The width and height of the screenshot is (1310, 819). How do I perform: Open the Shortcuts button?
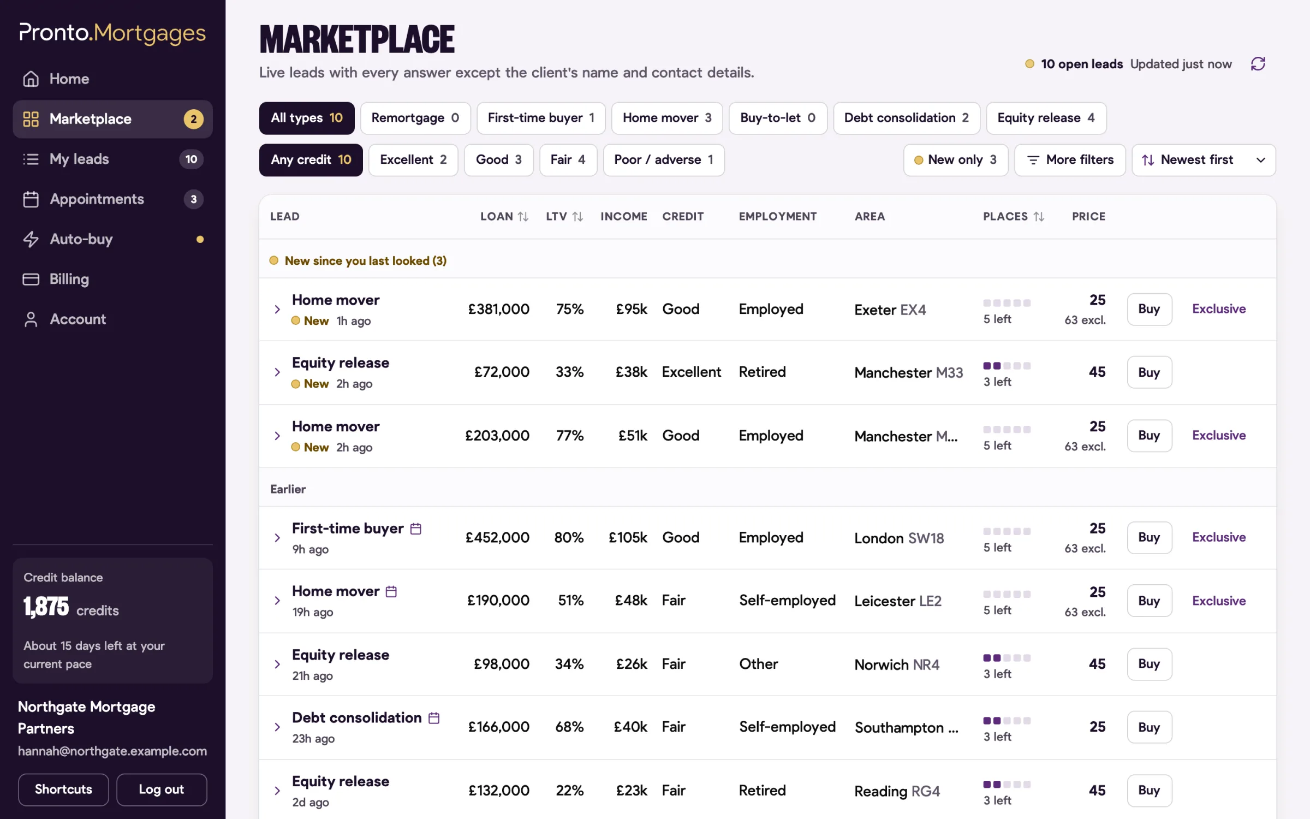pos(63,790)
